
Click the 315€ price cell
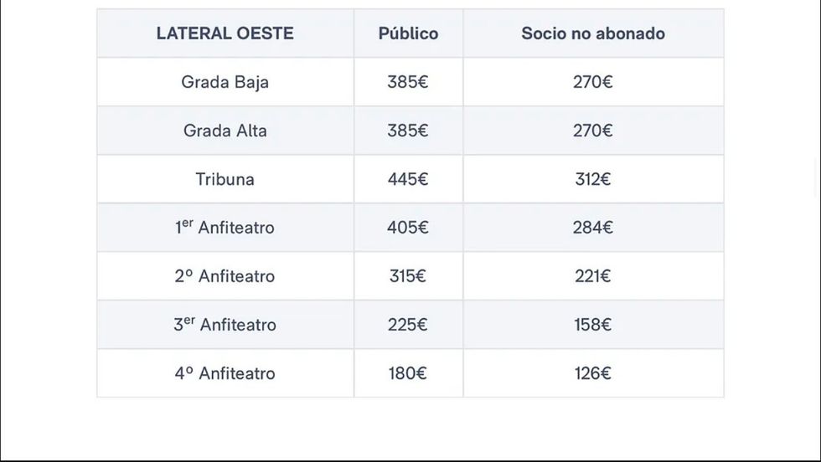408,276
